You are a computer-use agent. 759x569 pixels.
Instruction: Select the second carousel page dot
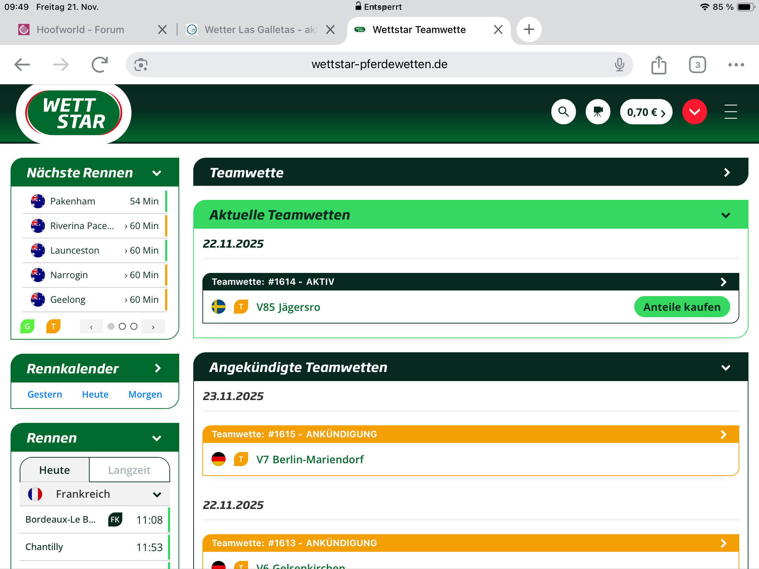tap(122, 326)
